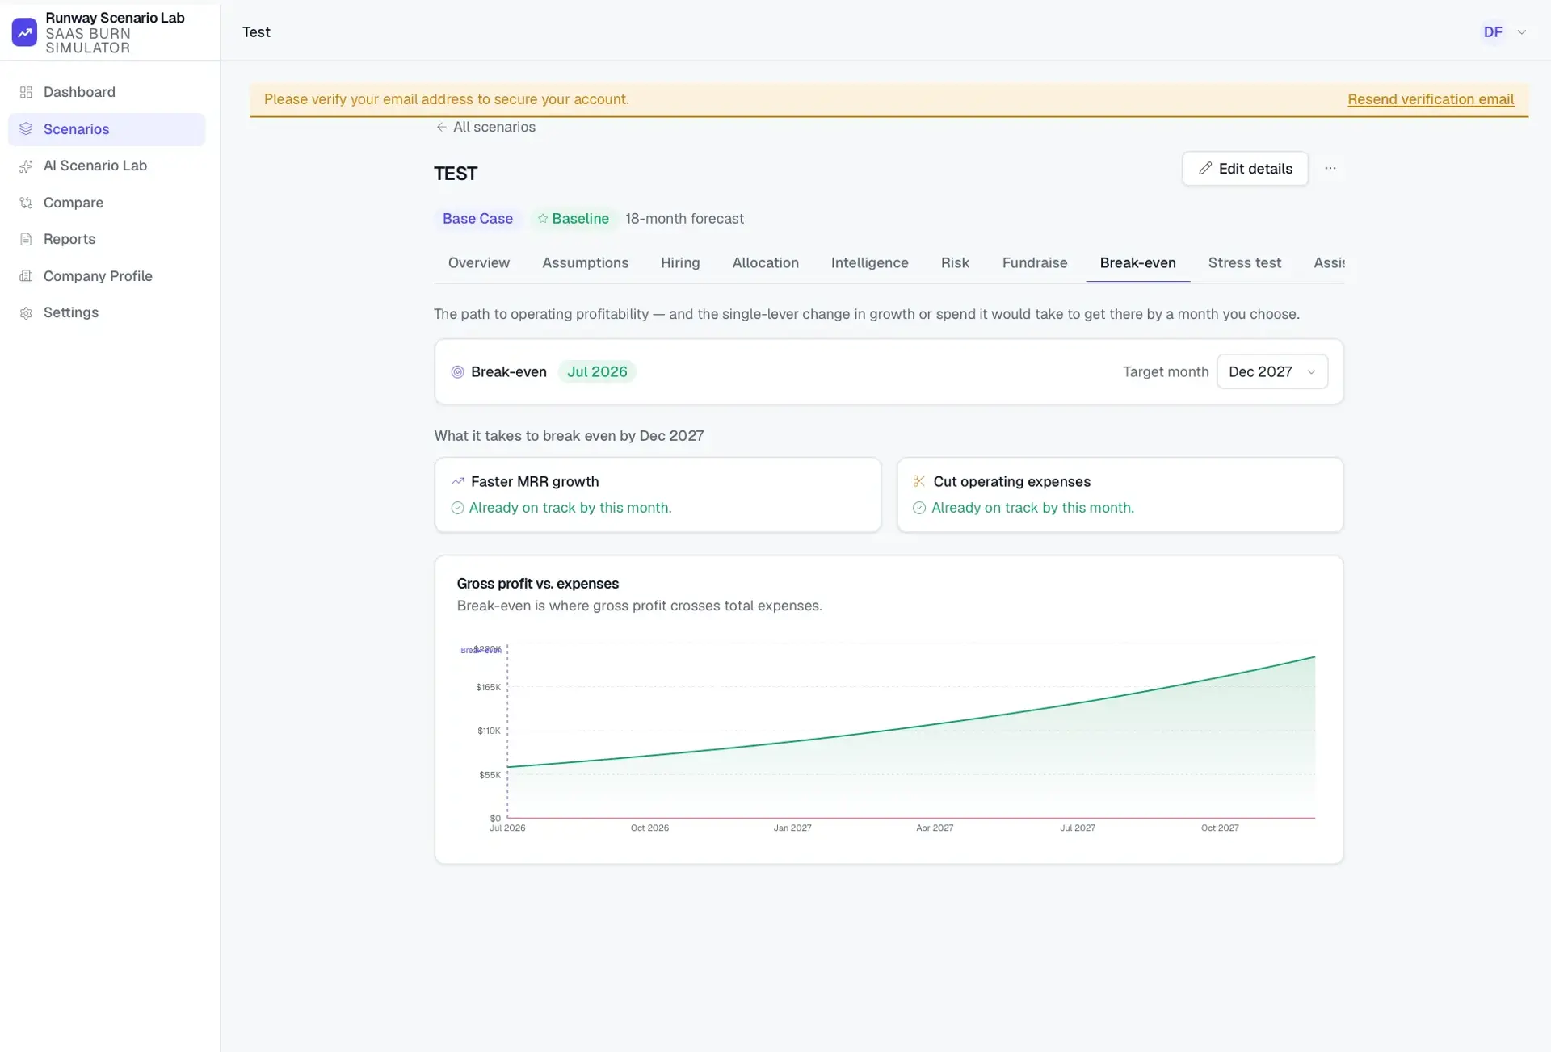The width and height of the screenshot is (1551, 1052).
Task: Click the Apr 2027 x-axis label
Action: click(x=935, y=828)
